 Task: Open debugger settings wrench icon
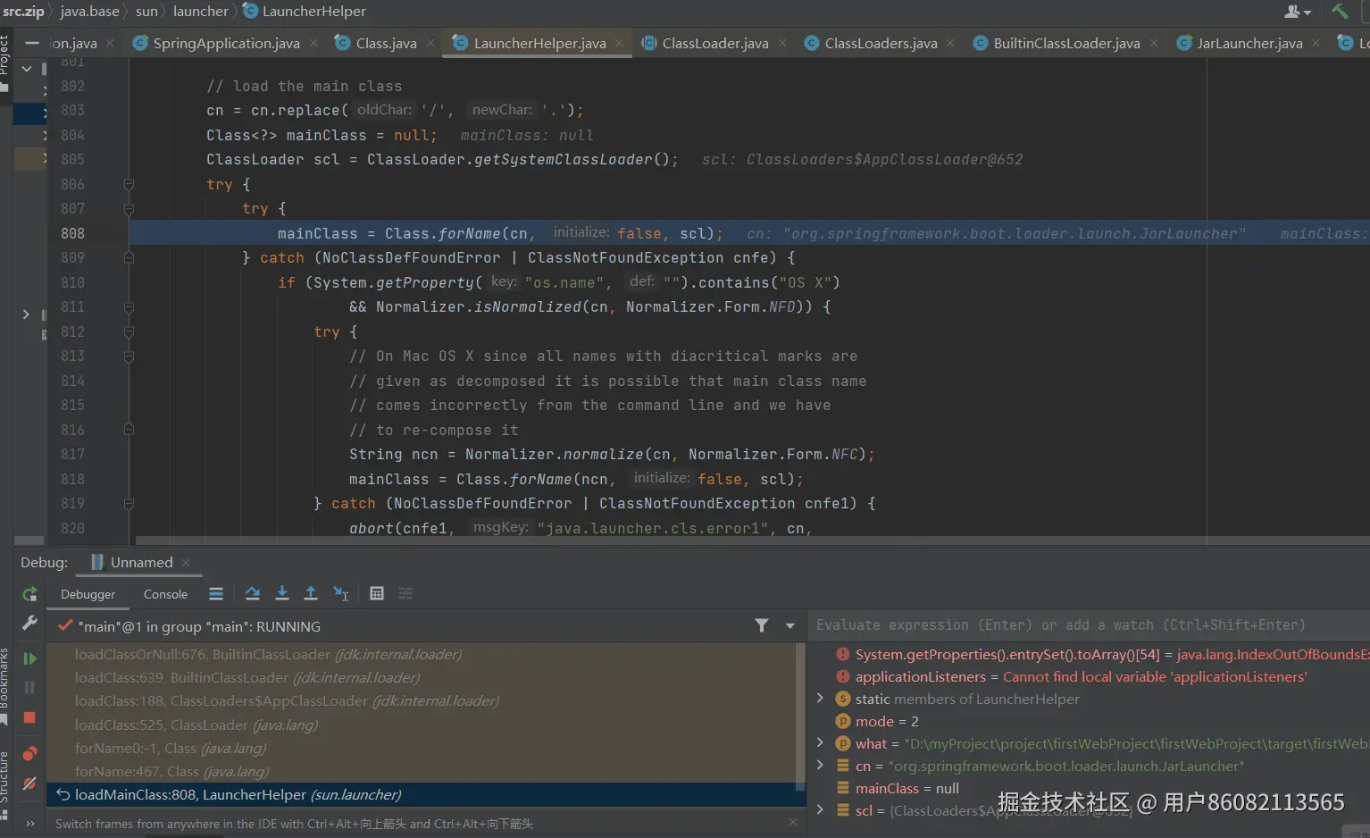[29, 623]
